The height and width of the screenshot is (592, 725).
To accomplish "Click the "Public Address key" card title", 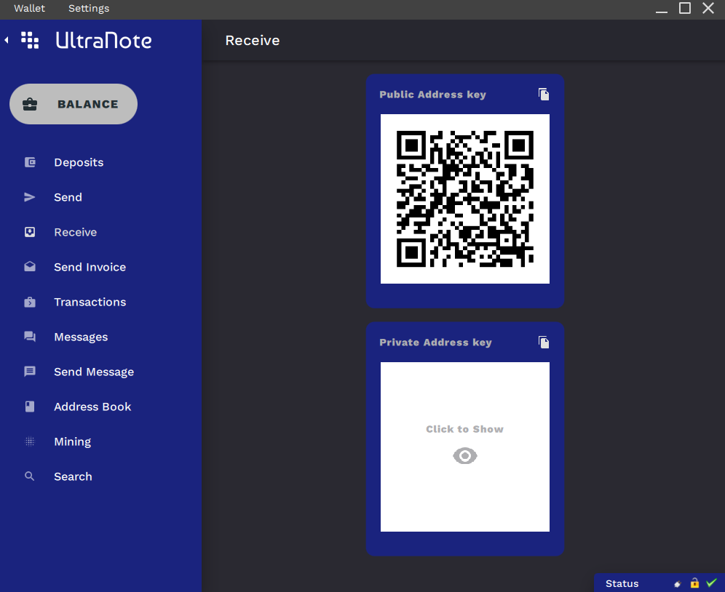I will coord(433,95).
